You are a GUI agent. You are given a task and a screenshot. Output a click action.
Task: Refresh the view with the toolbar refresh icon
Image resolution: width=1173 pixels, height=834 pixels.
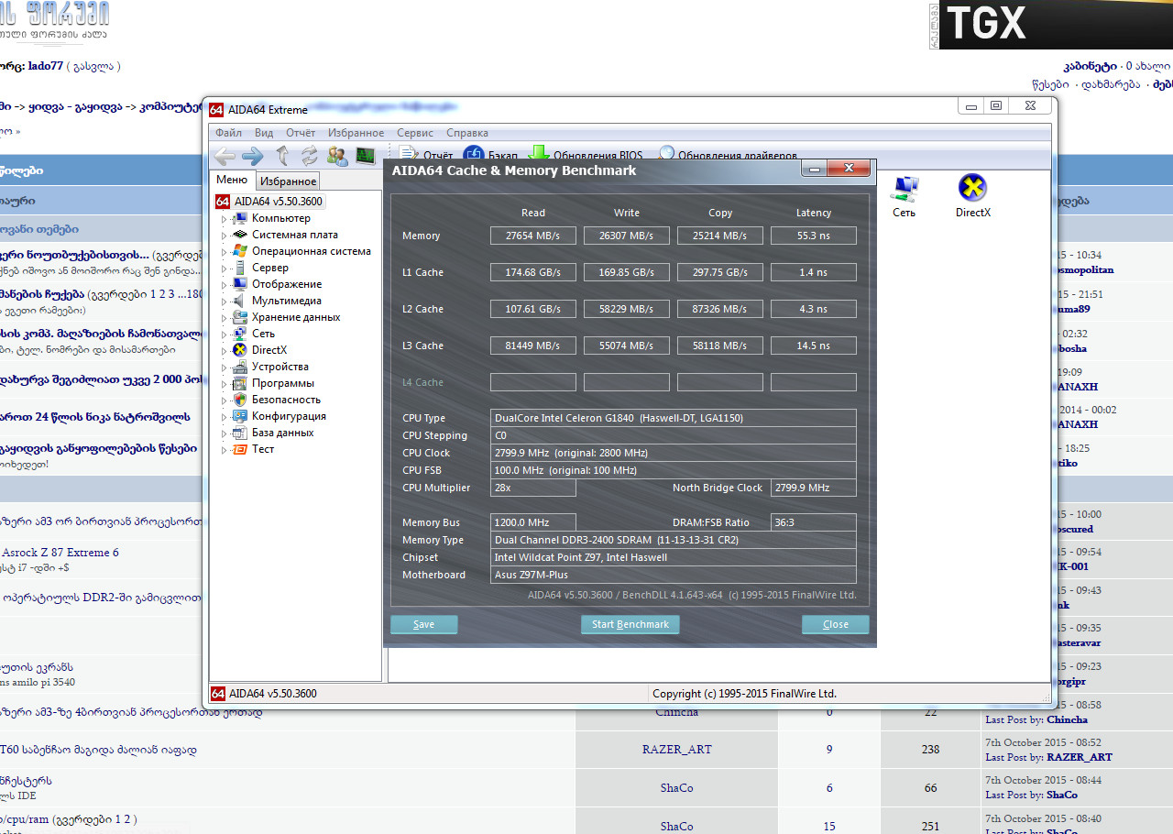(x=309, y=156)
